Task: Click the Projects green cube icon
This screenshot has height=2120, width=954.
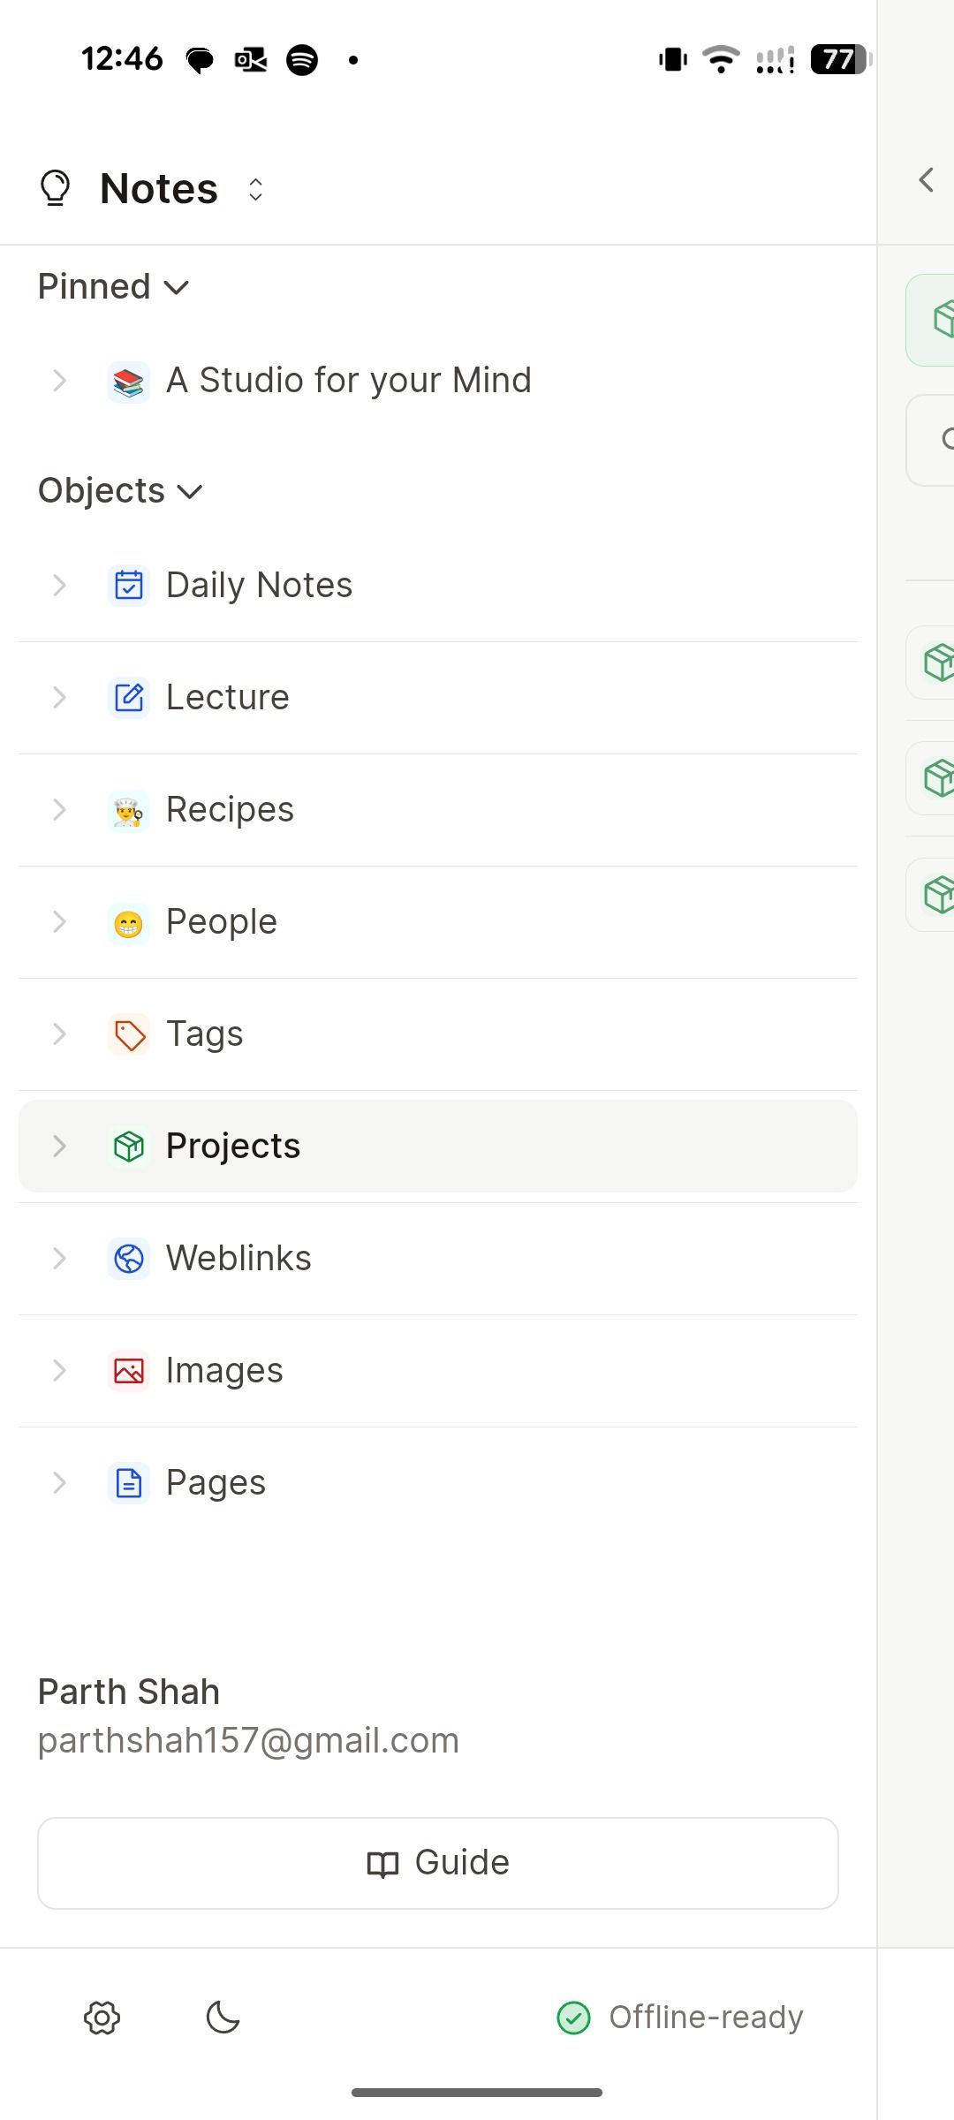Action: tap(129, 1146)
